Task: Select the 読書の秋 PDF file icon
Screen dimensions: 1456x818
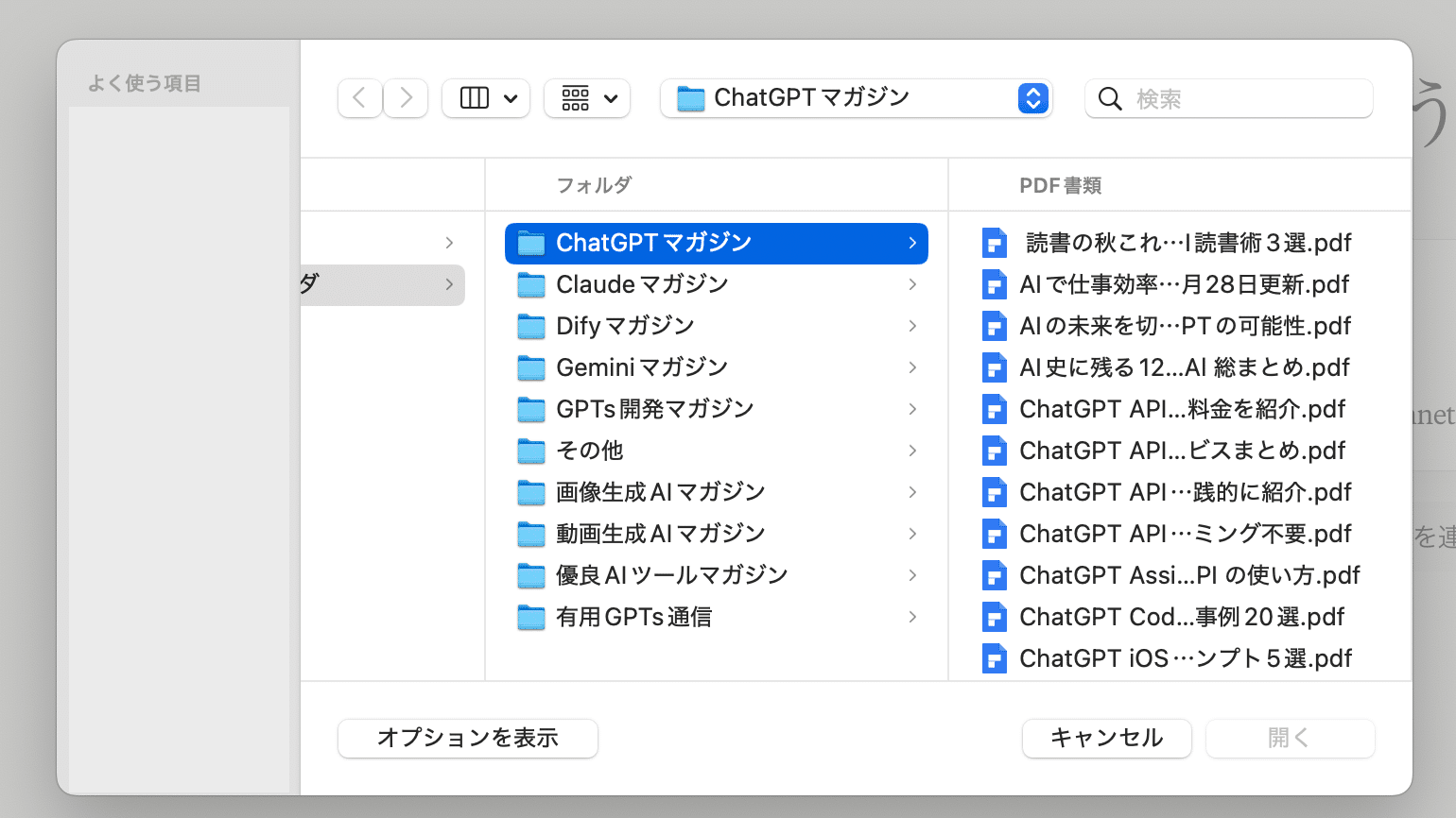Action: pyautogui.click(x=994, y=243)
